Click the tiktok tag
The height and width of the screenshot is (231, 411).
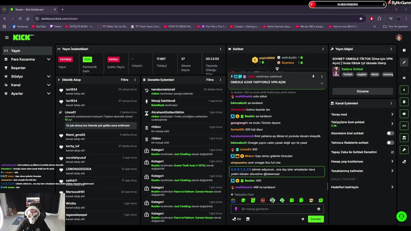pyautogui.click(x=375, y=74)
